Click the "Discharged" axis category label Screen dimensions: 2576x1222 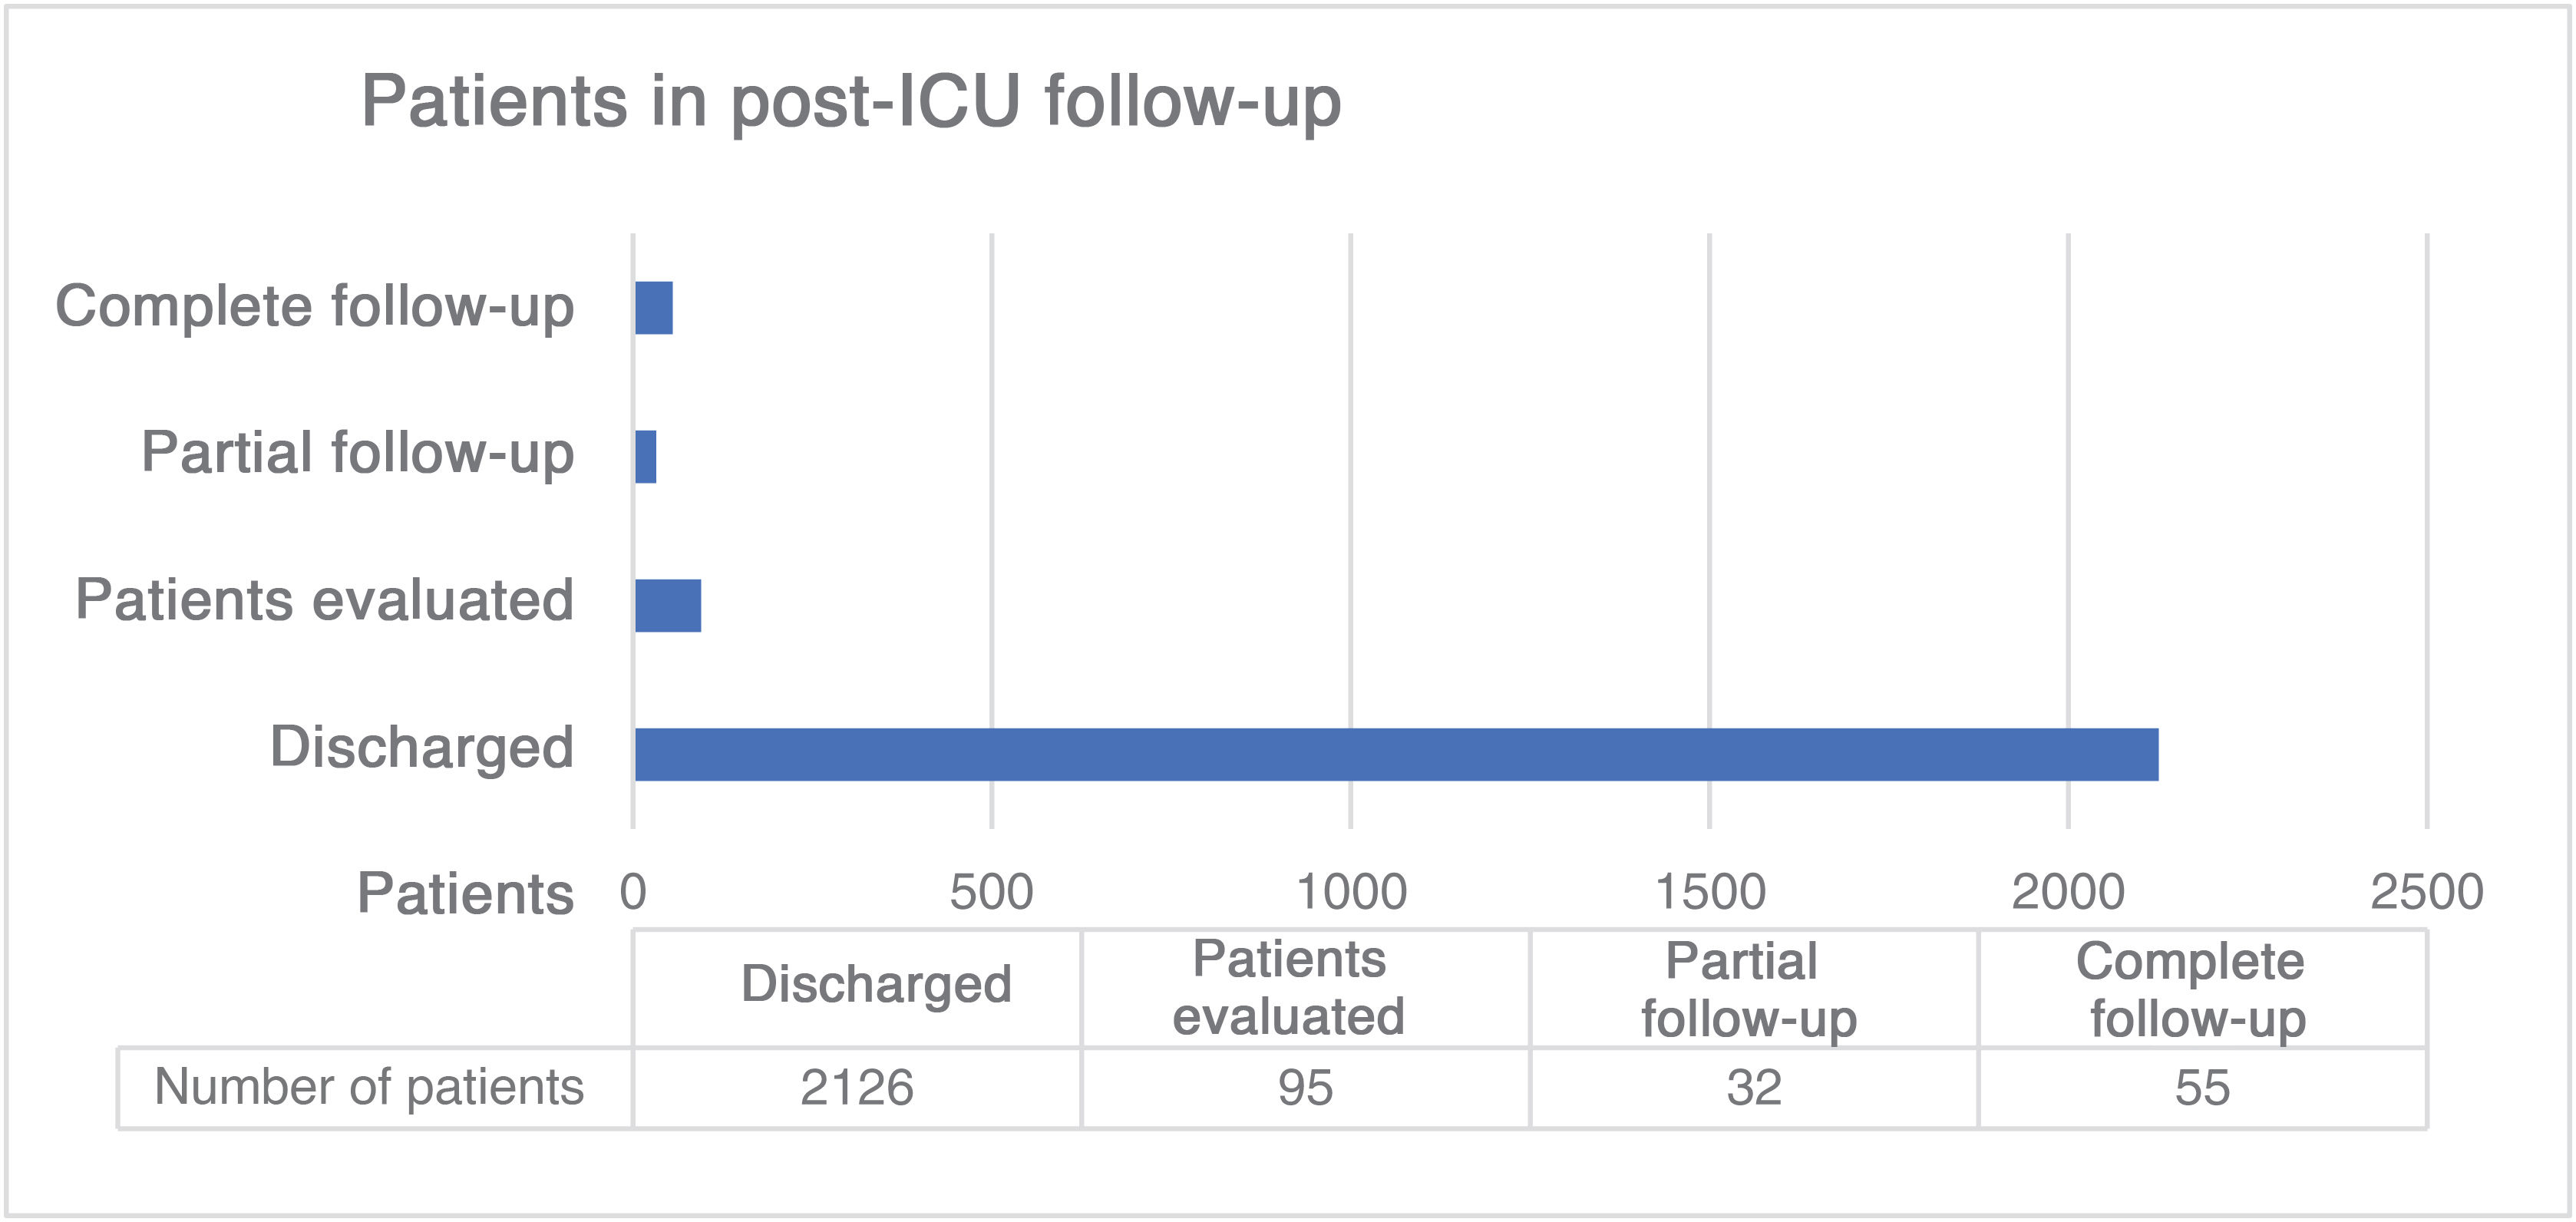pos(422,747)
